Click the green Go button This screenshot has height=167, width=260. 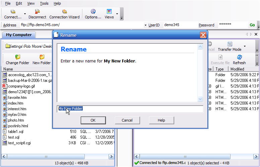252,25
